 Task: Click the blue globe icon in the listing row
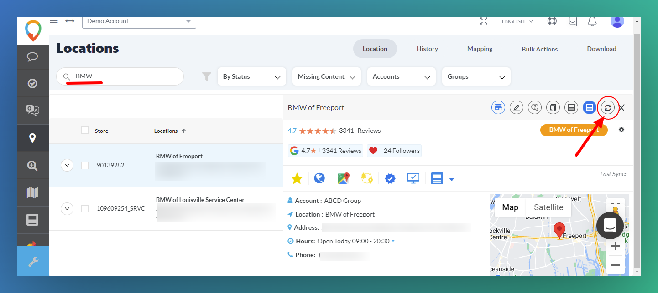point(319,179)
